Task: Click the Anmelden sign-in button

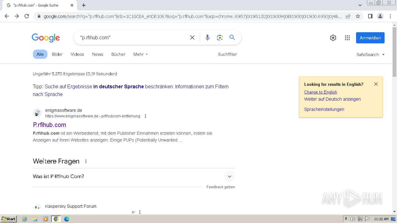Action: [370, 38]
